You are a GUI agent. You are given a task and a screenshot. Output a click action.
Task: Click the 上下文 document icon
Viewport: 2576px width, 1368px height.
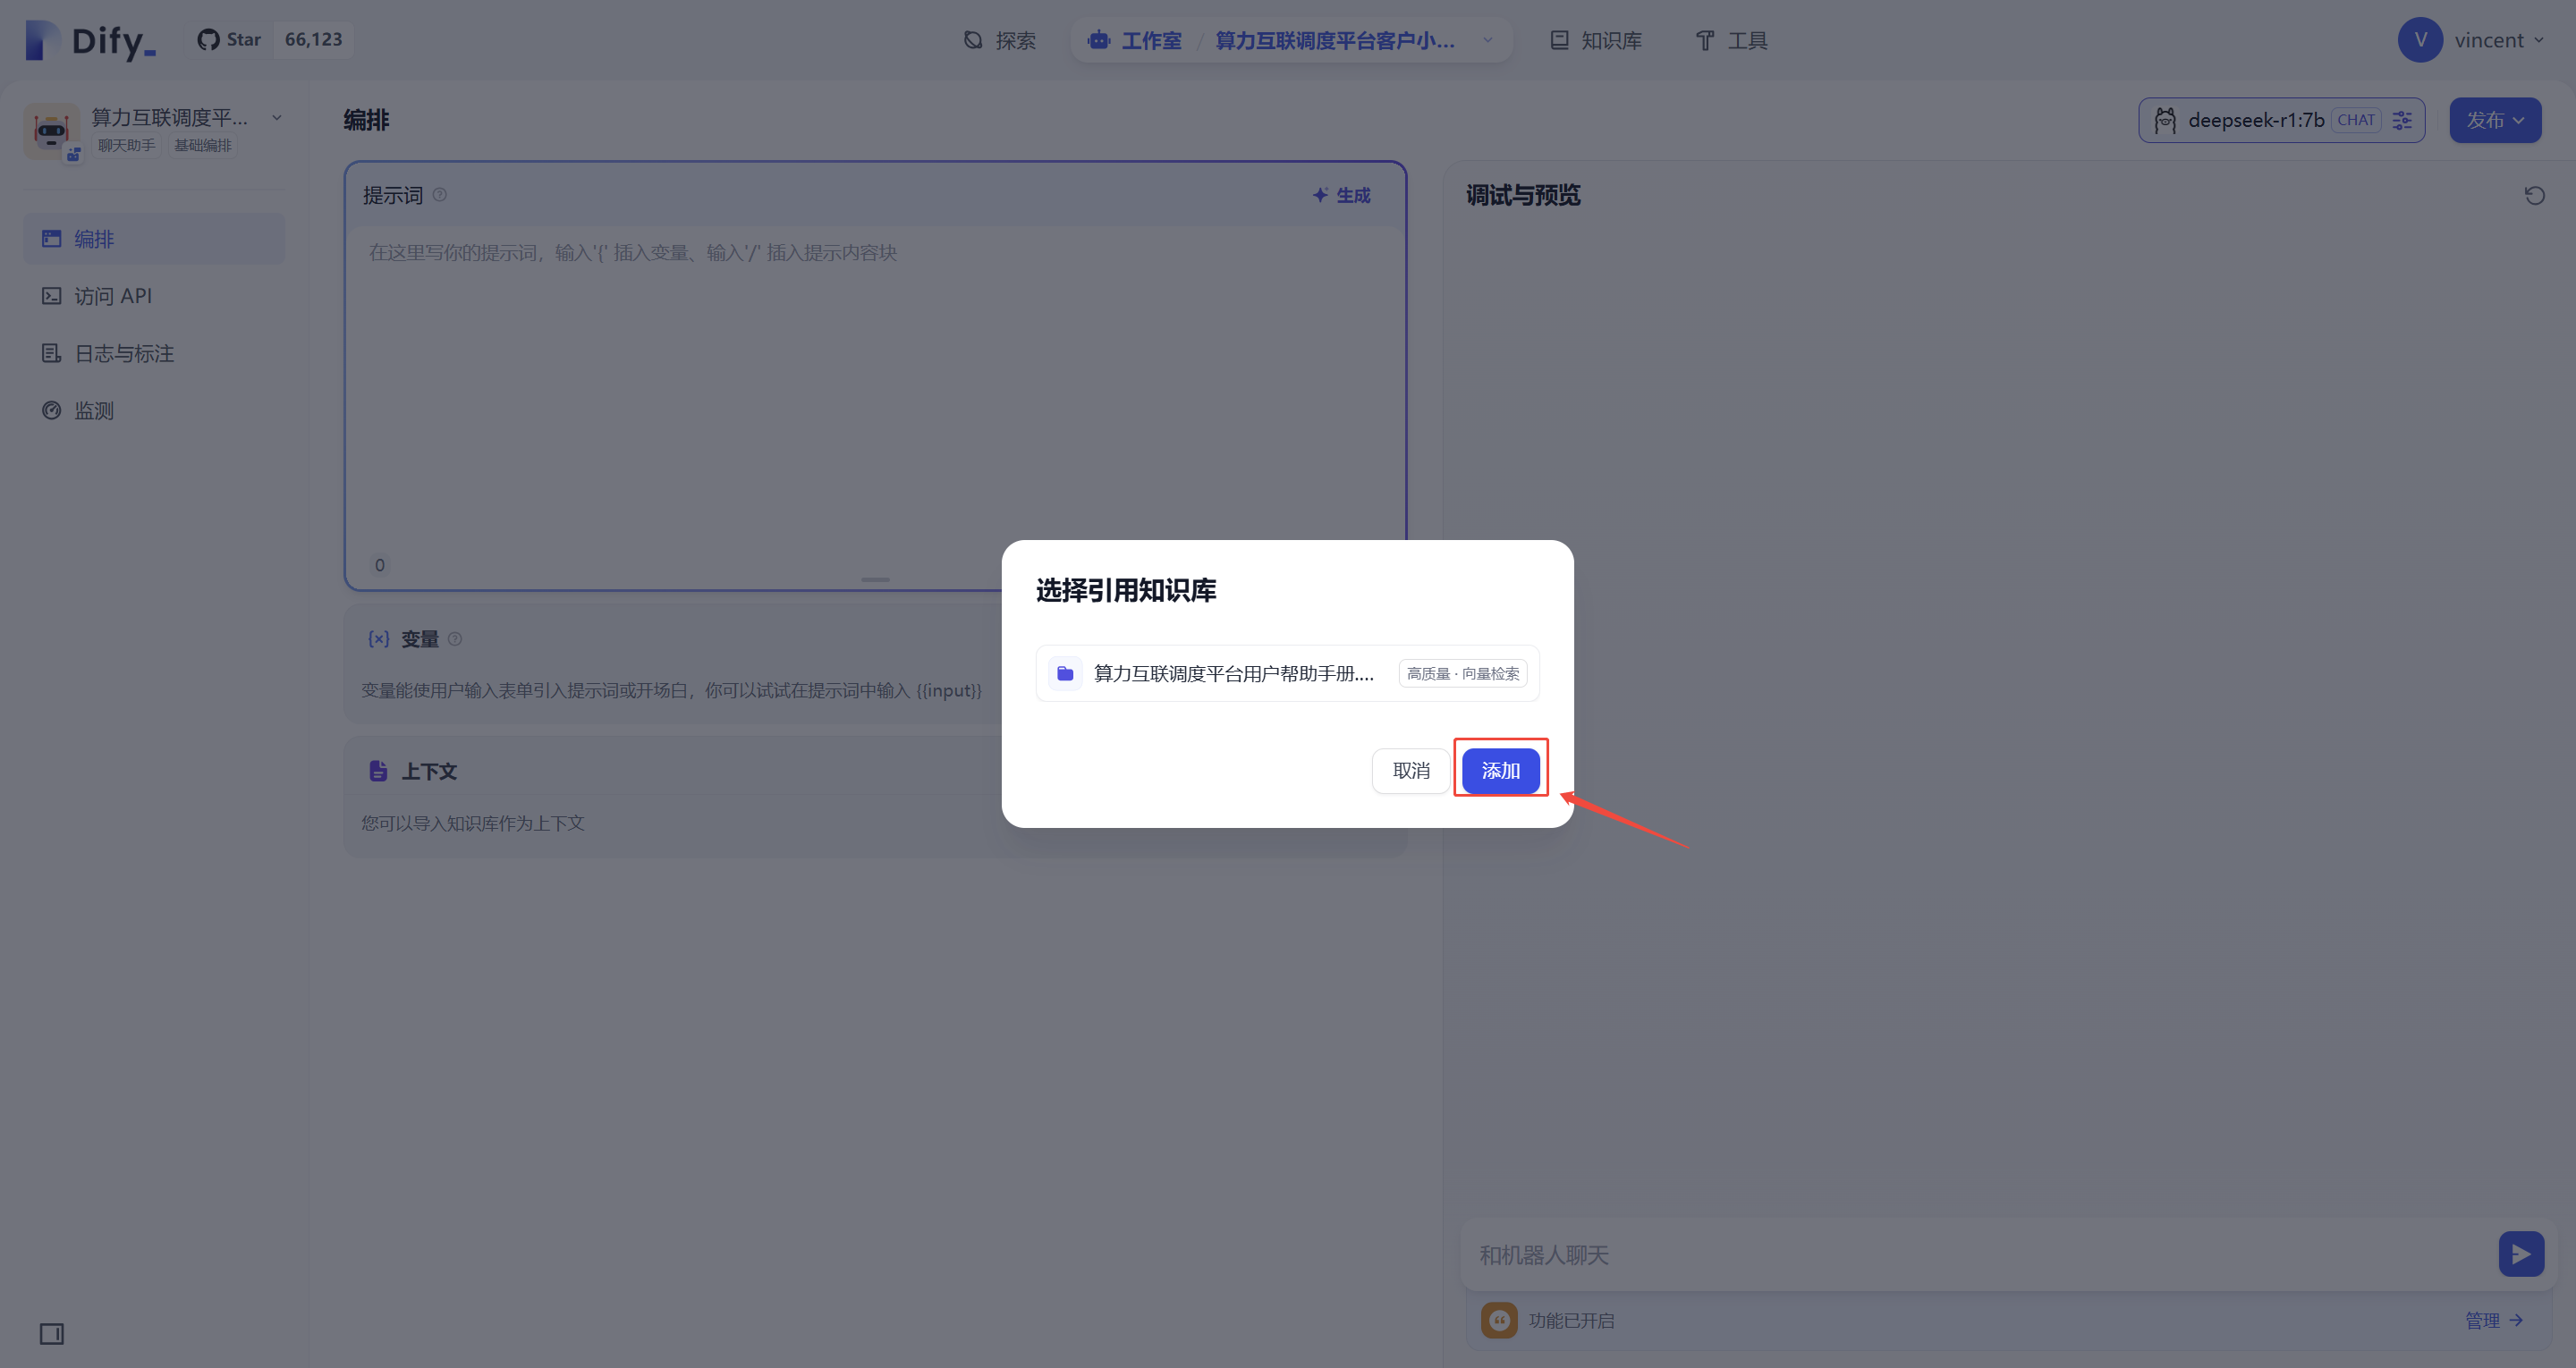click(378, 771)
